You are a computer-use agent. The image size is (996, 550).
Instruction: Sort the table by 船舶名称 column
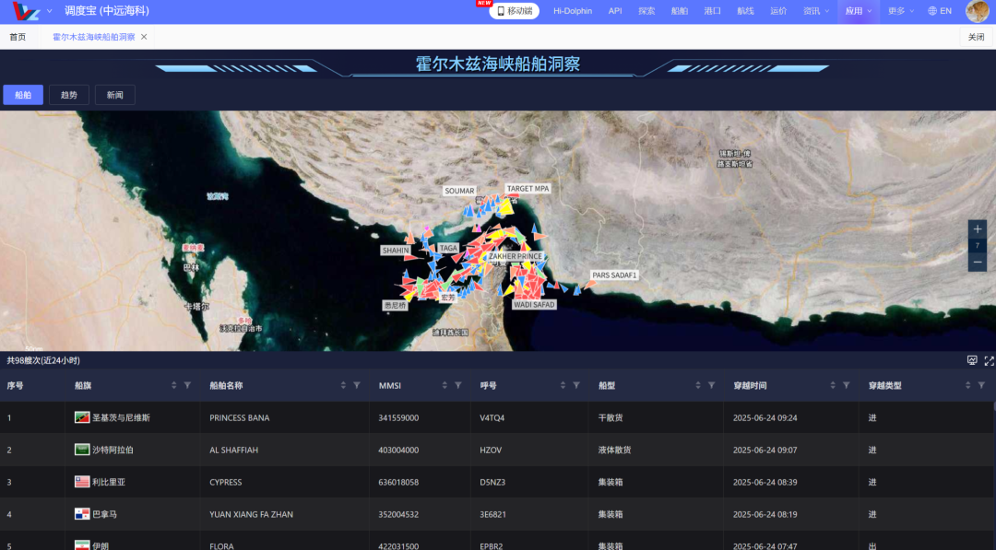pos(343,385)
